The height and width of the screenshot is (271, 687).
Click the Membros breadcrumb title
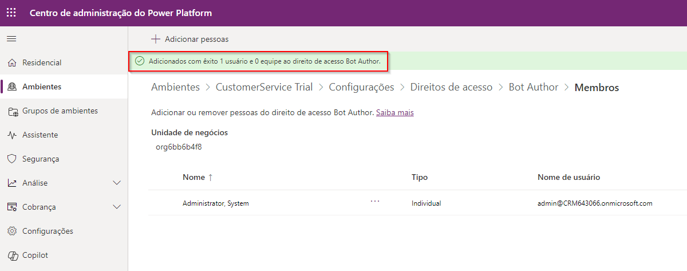[597, 88]
